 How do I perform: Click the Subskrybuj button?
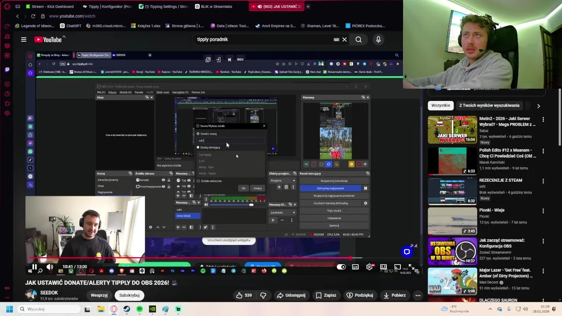(130, 295)
